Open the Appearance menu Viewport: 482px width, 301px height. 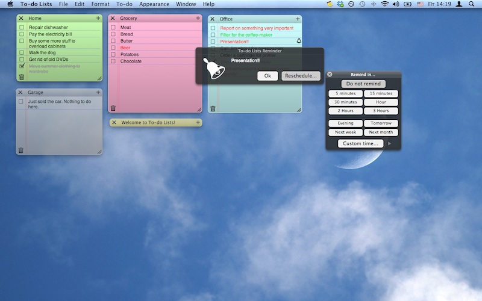click(x=154, y=4)
